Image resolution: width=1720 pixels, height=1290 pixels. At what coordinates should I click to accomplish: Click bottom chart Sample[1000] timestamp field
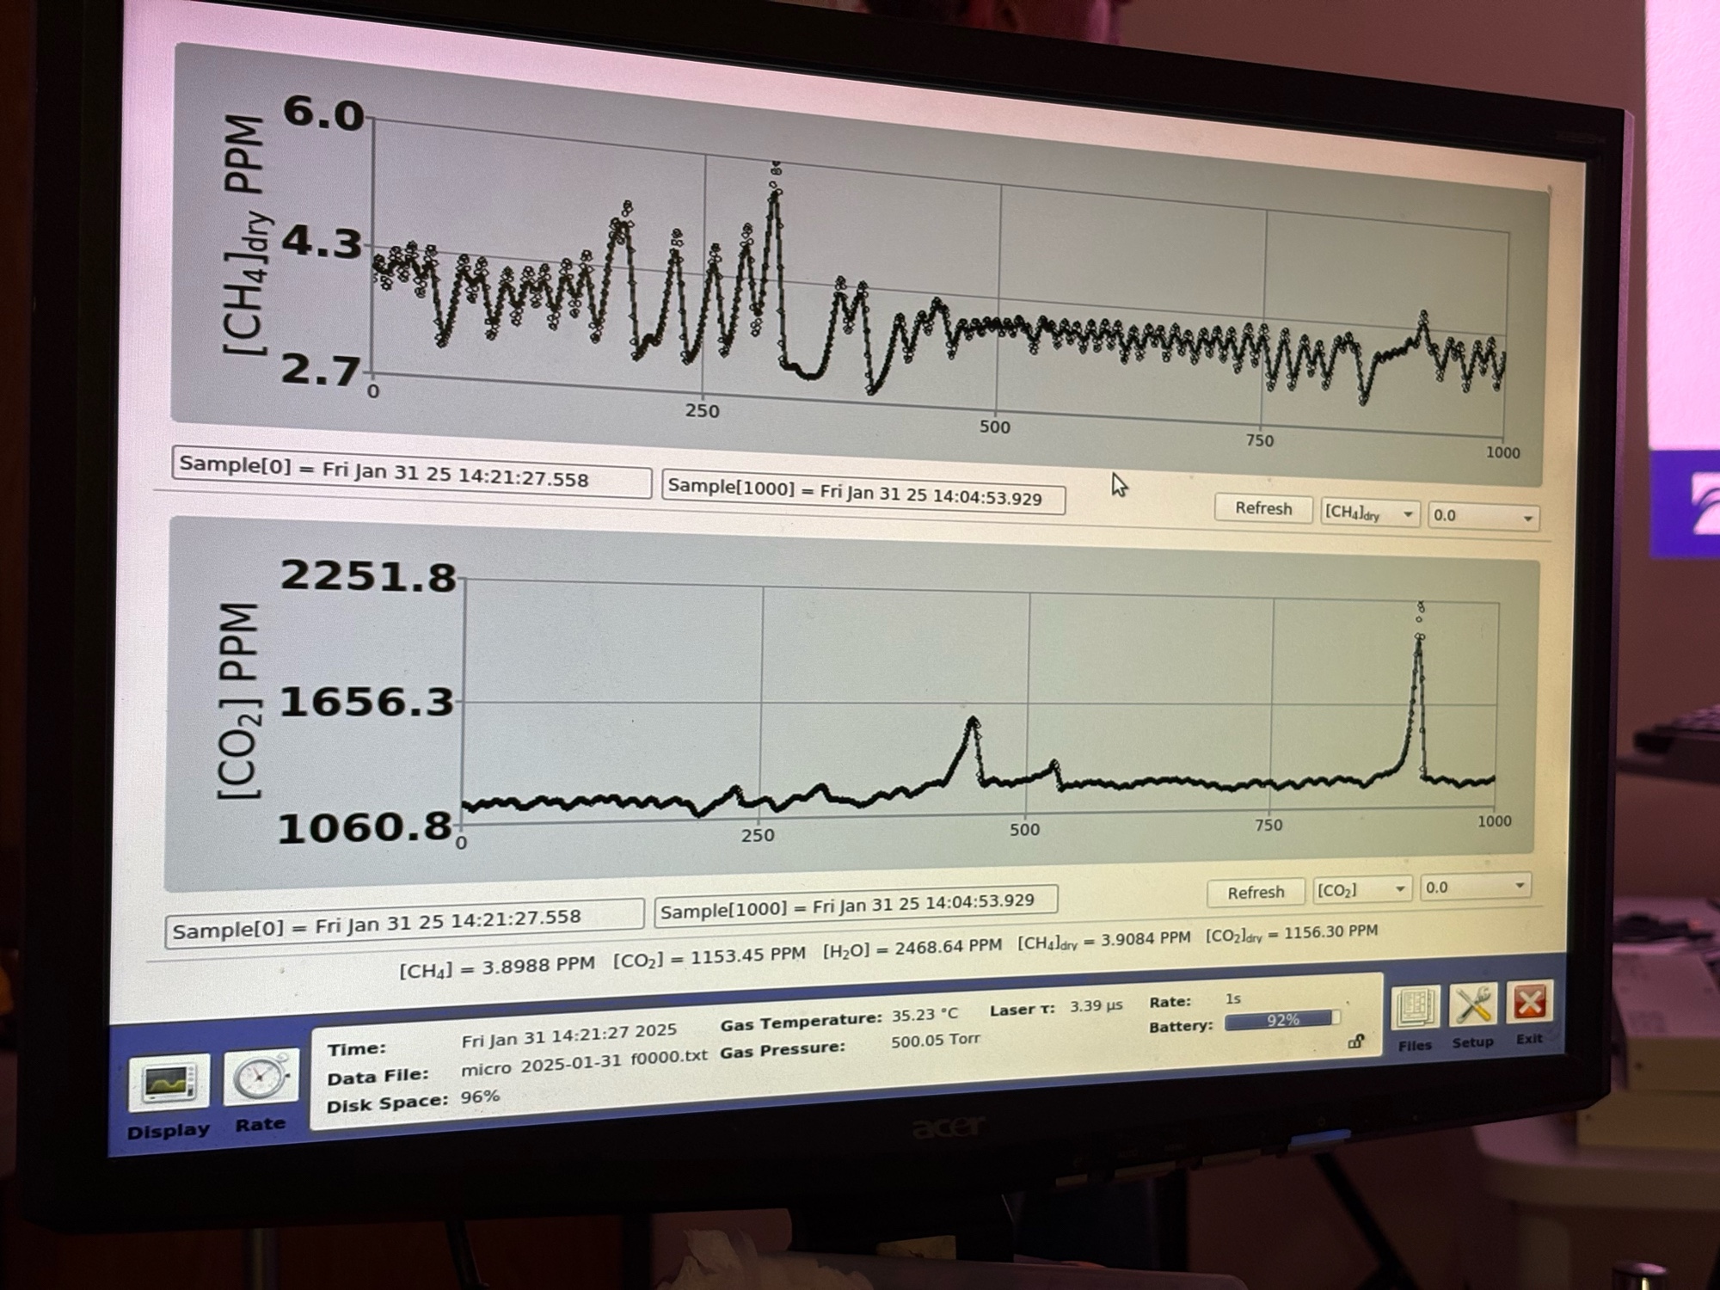coord(856,904)
